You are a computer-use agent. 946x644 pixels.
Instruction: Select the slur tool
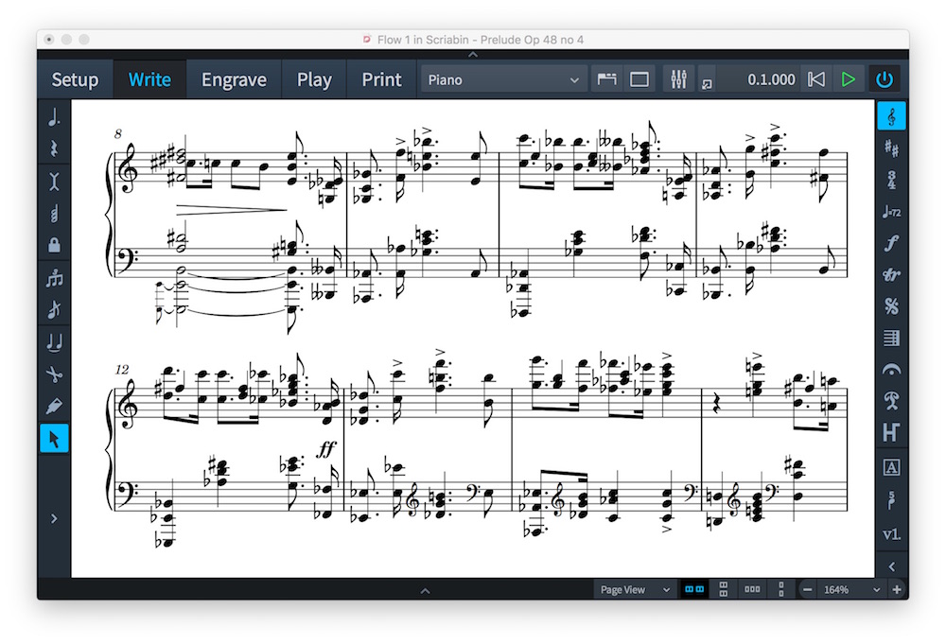54,342
